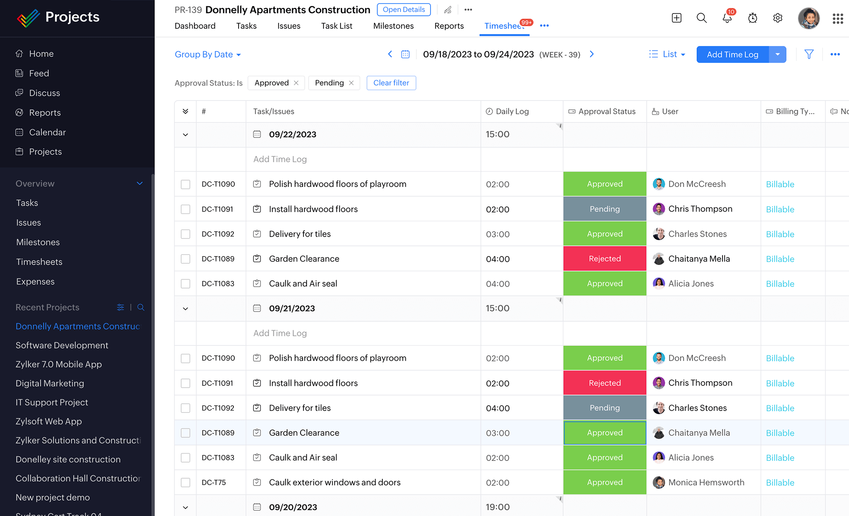Toggle checkbox for DC-T1090 row
The width and height of the screenshot is (849, 516).
186,184
